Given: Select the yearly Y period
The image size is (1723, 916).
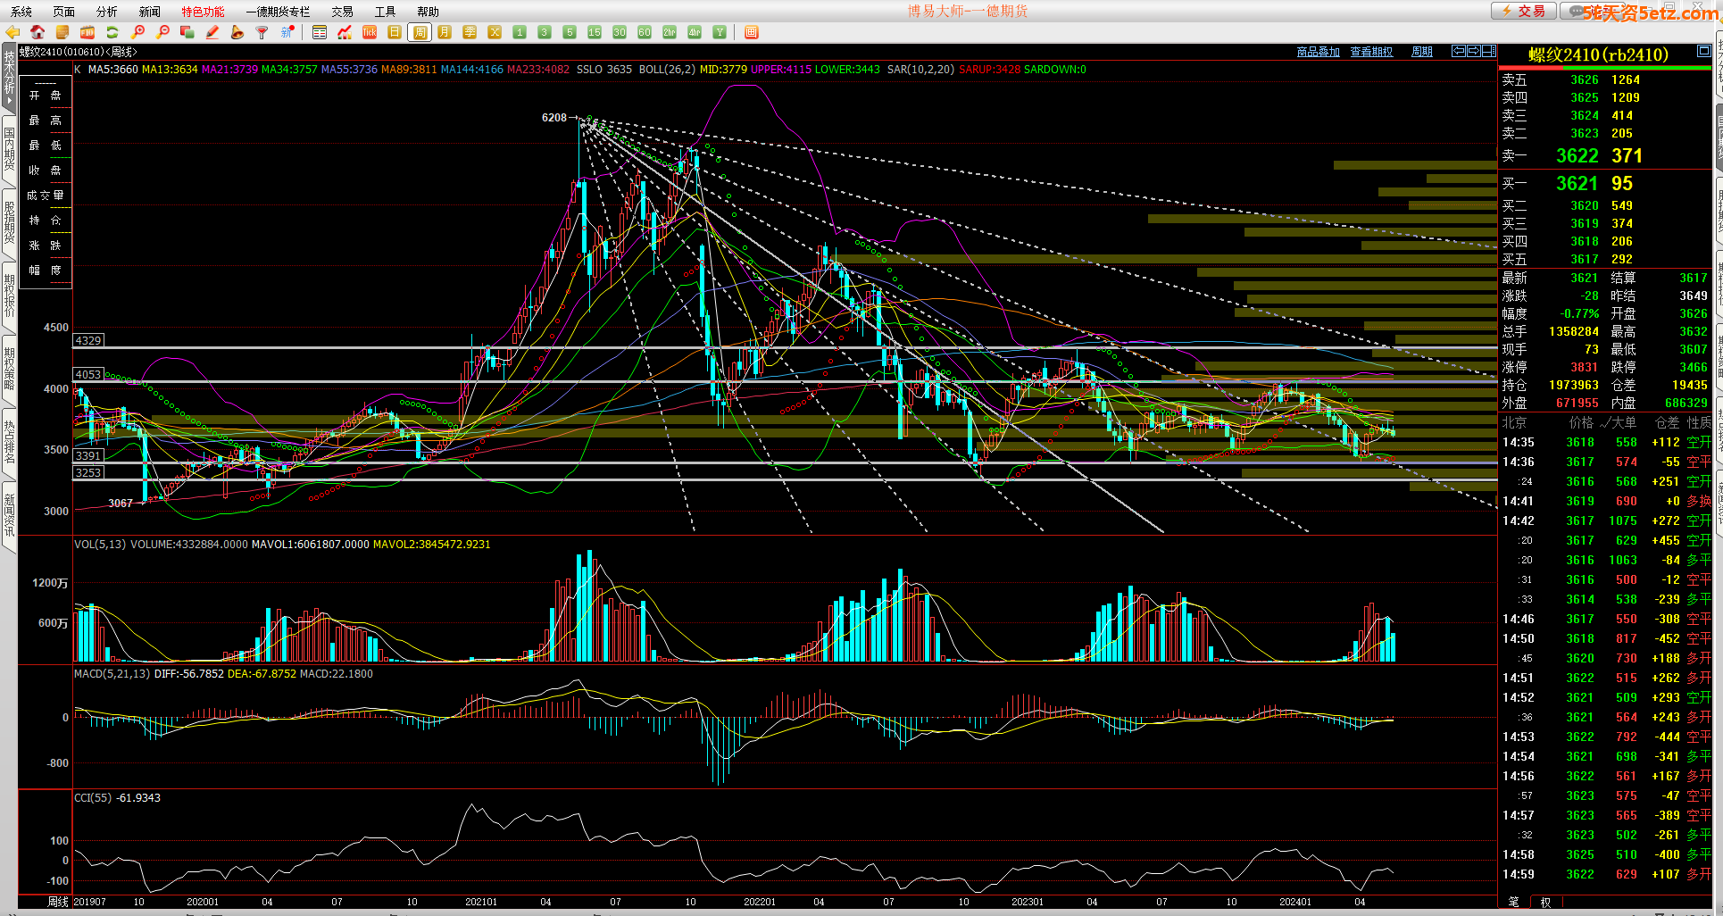Looking at the screenshot, I should (x=720, y=32).
